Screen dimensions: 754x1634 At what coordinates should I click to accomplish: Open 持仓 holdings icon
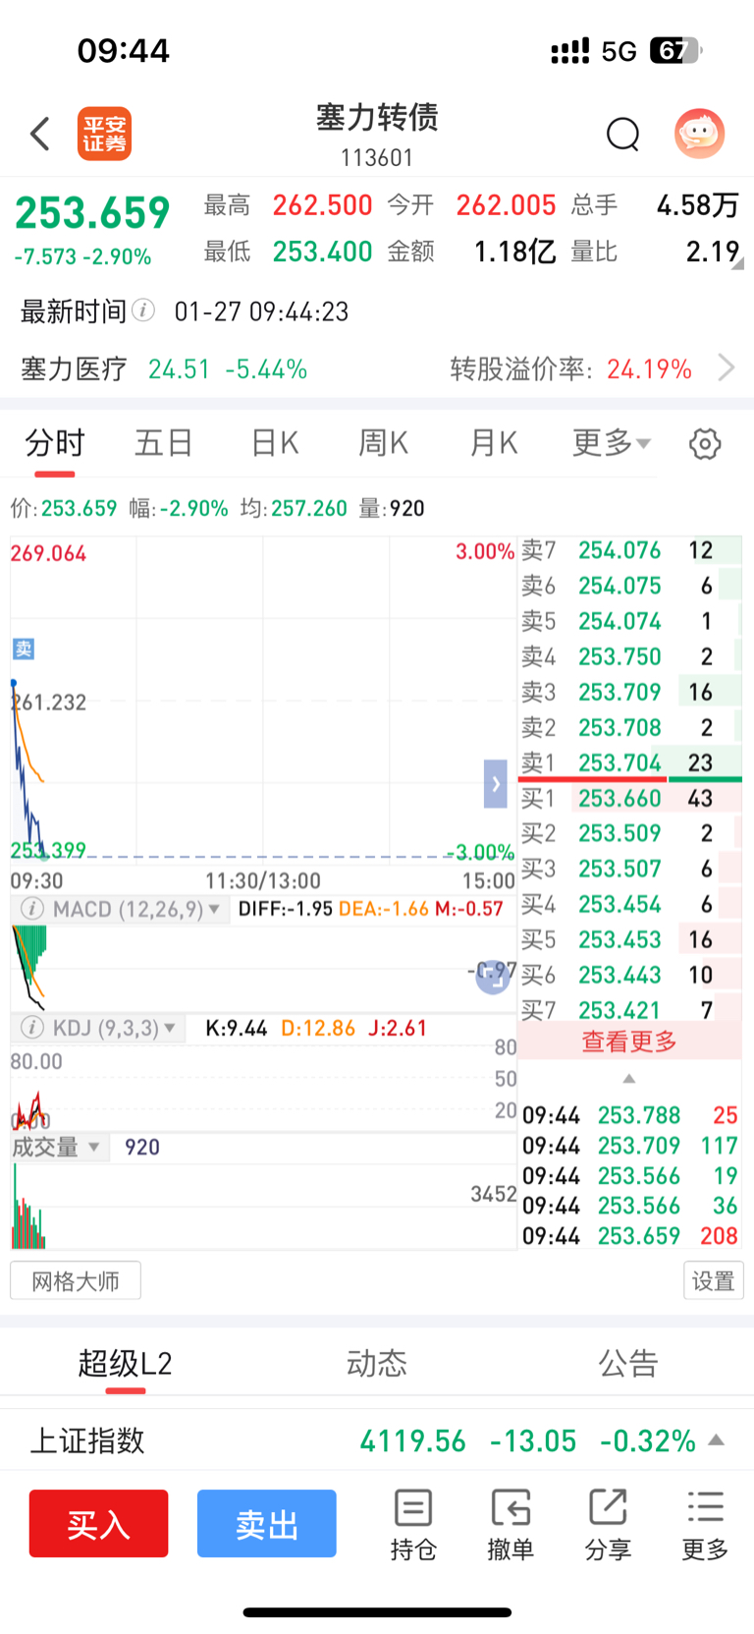(x=413, y=1525)
